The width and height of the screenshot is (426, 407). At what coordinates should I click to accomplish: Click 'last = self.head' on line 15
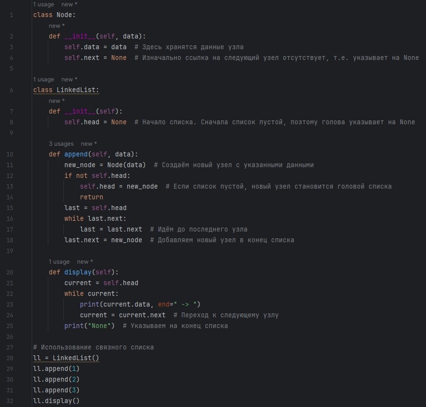[x=96, y=208]
